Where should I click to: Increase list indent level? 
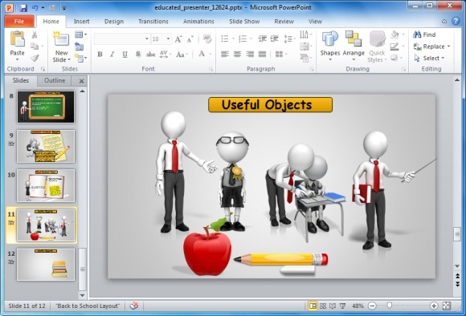pos(274,38)
